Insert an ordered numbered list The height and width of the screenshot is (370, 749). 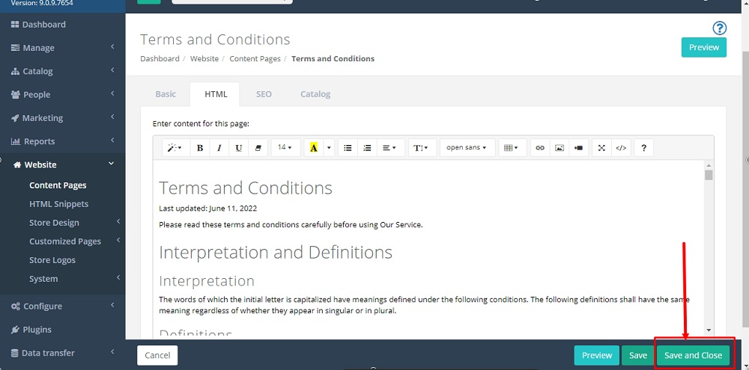point(367,148)
